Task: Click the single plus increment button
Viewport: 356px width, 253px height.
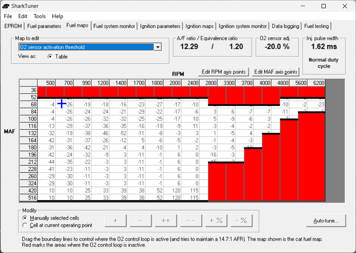Action: (x=115, y=220)
